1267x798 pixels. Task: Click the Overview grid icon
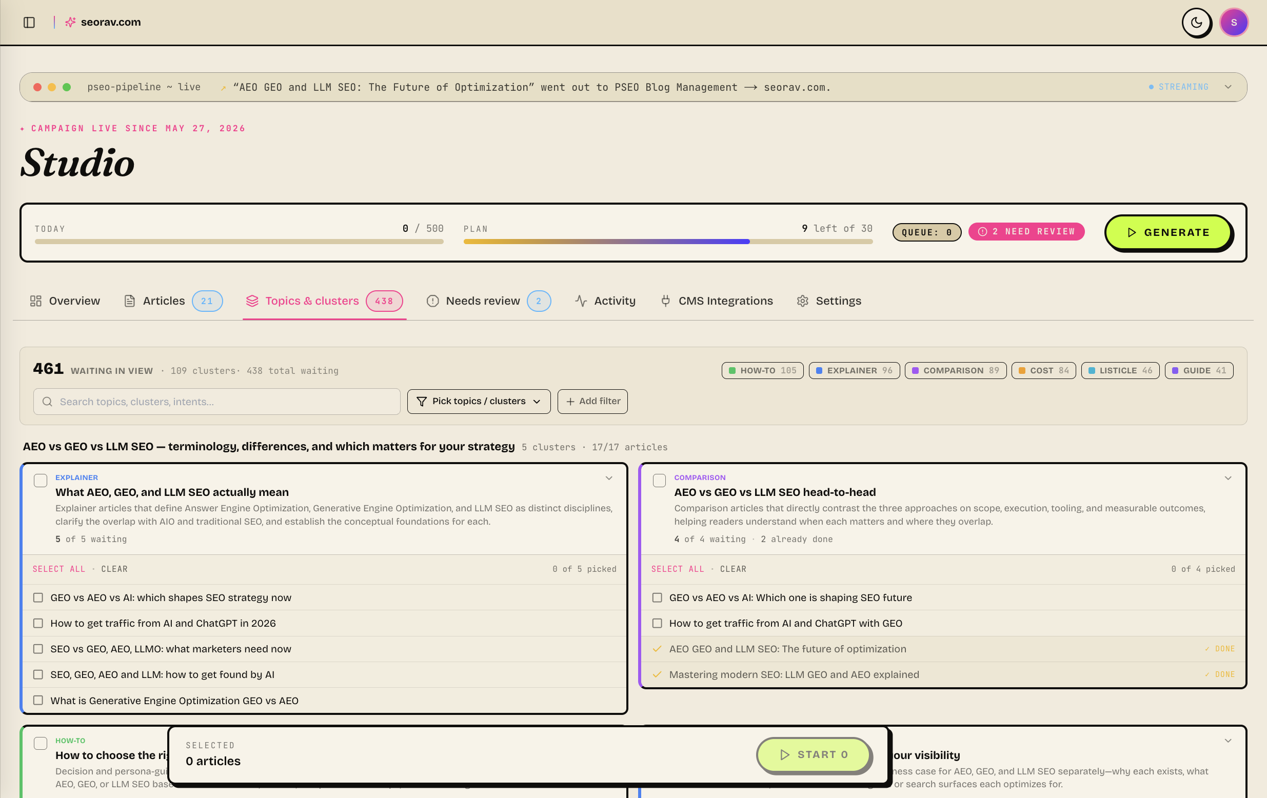[x=36, y=301]
